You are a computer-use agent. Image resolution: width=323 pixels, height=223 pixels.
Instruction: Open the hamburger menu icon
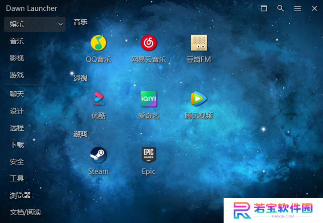click(x=298, y=8)
